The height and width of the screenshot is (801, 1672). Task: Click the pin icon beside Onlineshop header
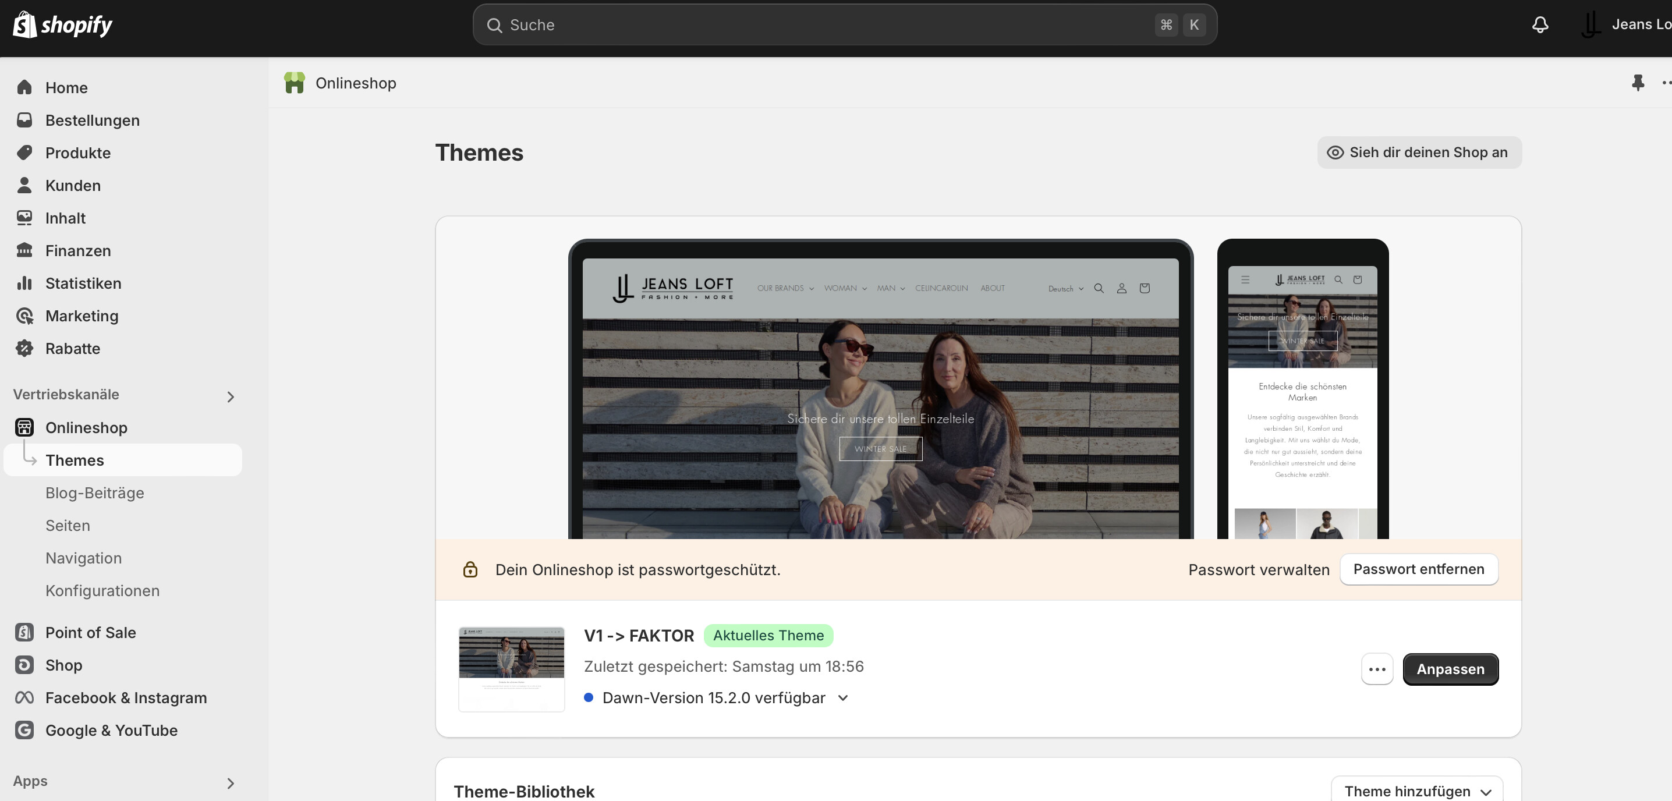[1638, 83]
